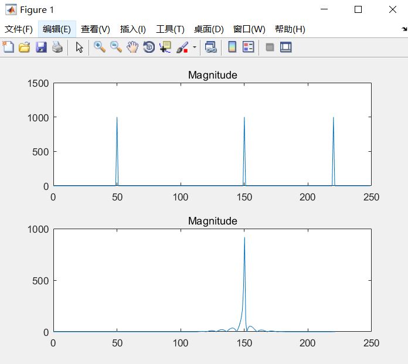Open the 桌面(D) menu
The image size is (408, 364).
click(209, 29)
